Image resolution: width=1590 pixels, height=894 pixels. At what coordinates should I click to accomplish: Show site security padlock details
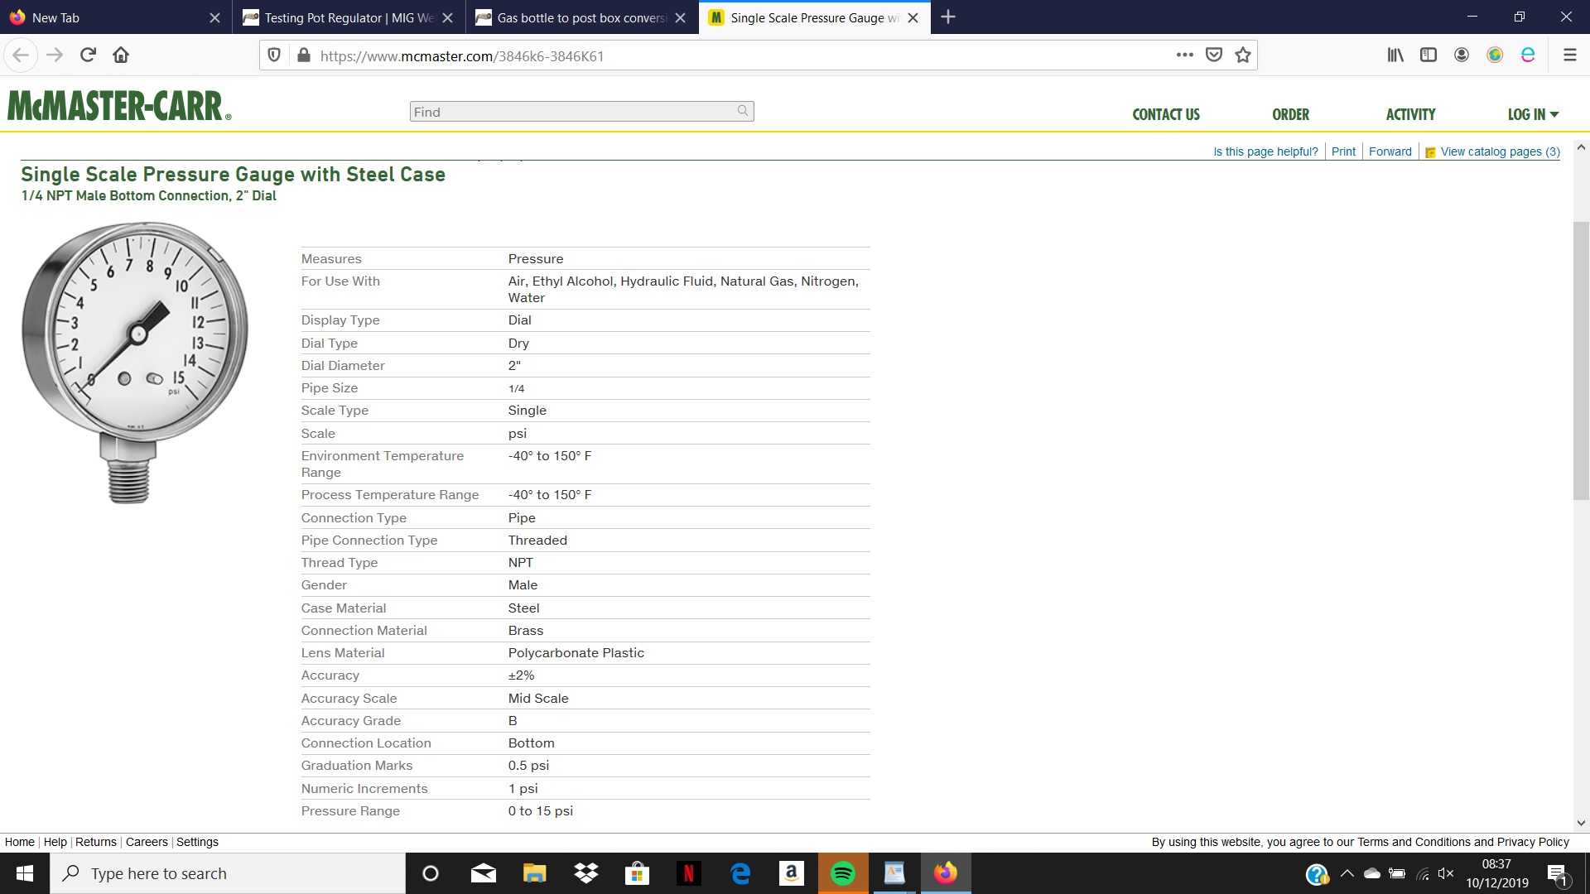[304, 55]
